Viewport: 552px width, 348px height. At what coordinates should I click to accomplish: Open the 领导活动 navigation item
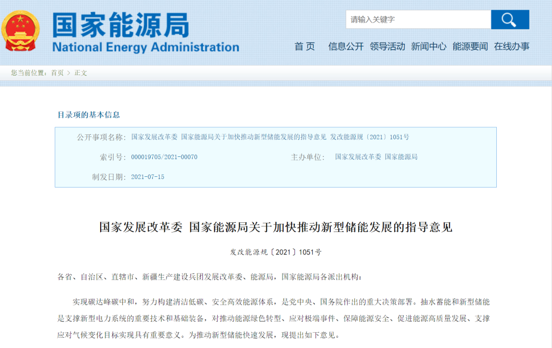click(387, 47)
